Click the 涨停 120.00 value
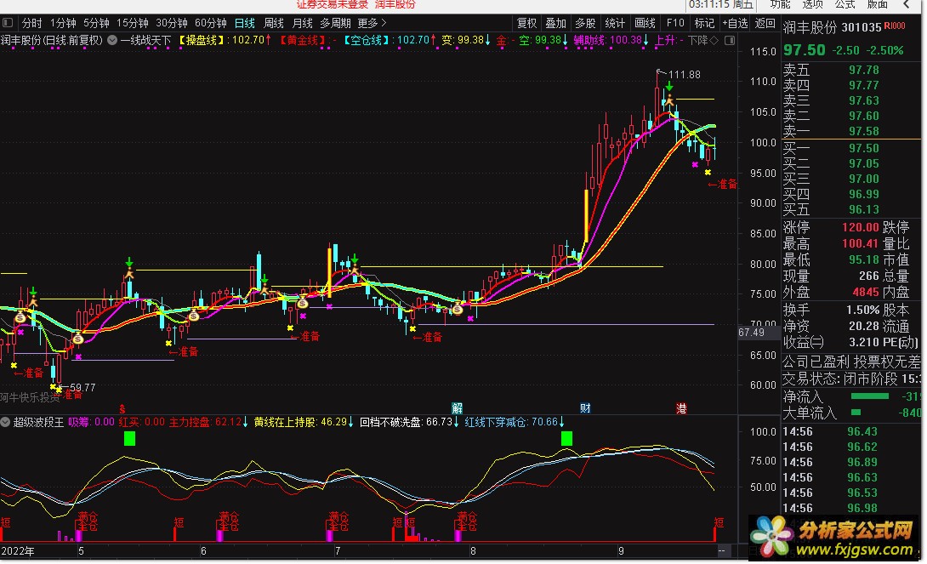Viewport: 927px width, 564px height. click(x=860, y=227)
